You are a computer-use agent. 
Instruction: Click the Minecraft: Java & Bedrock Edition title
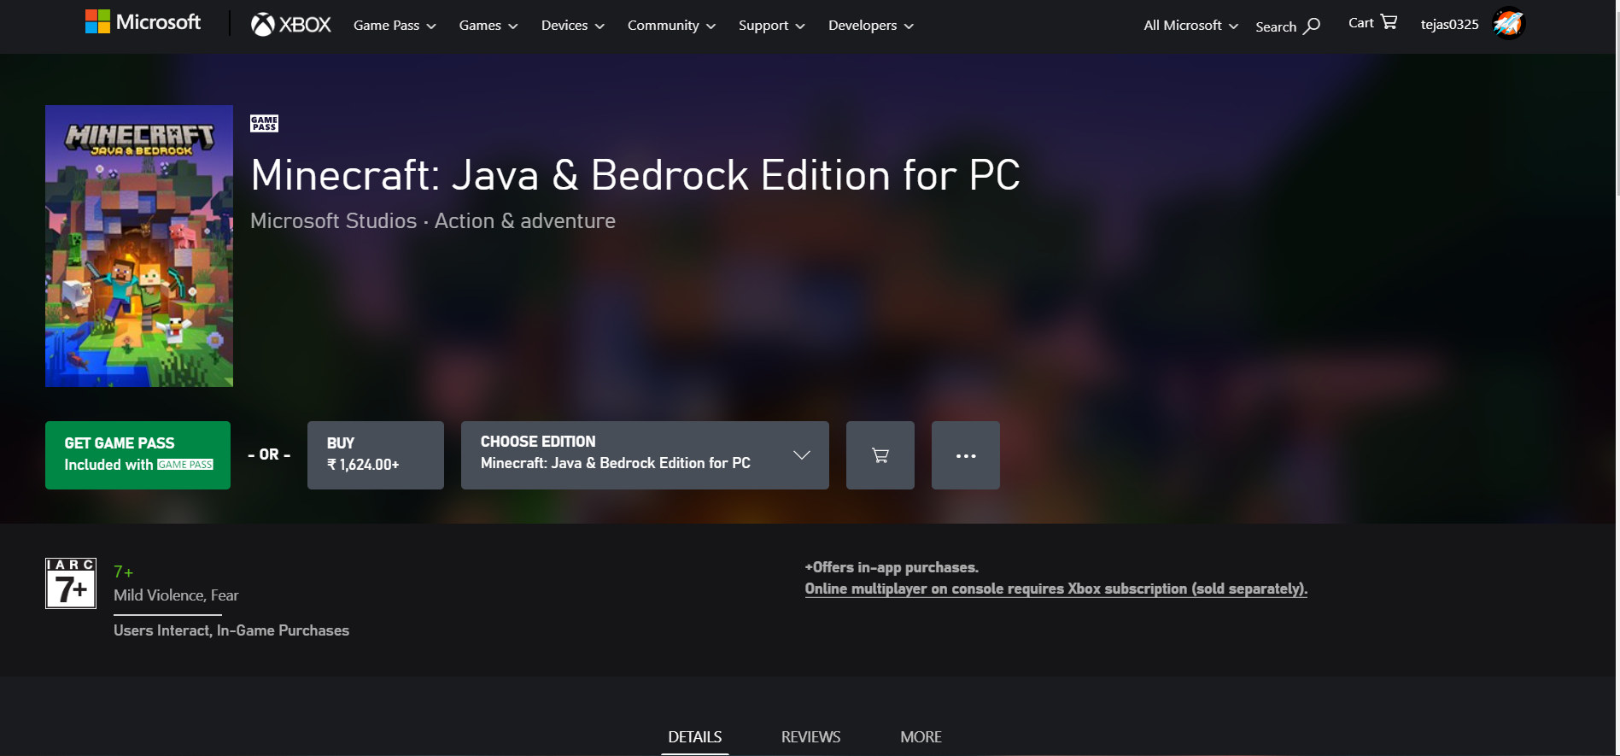click(635, 175)
